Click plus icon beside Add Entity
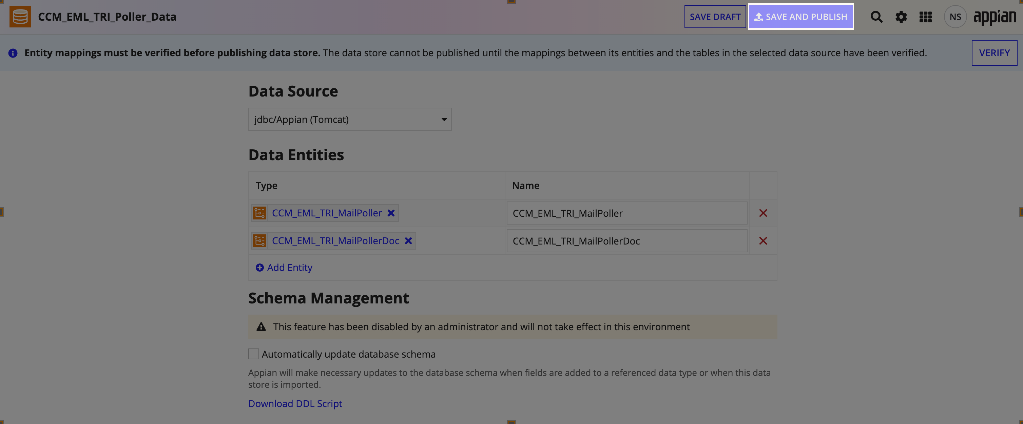1023x424 pixels. [260, 267]
